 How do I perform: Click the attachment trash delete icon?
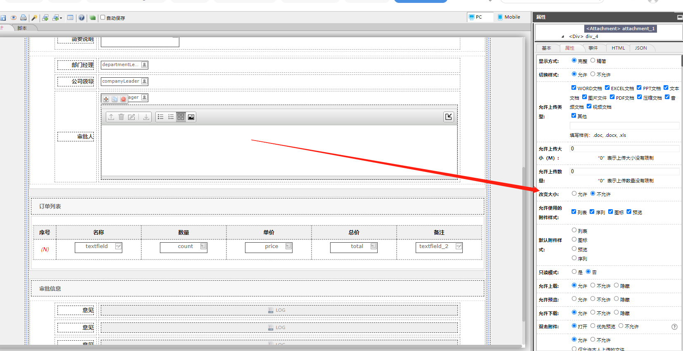click(x=121, y=117)
